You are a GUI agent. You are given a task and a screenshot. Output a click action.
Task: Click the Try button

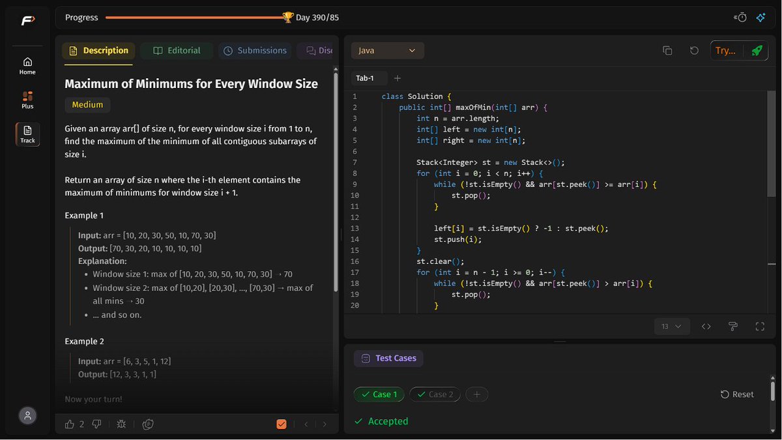[x=725, y=50]
